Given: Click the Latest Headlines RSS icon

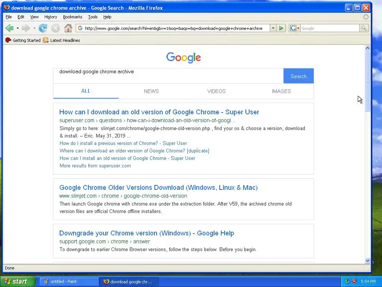Looking at the screenshot, I should pos(46,40).
